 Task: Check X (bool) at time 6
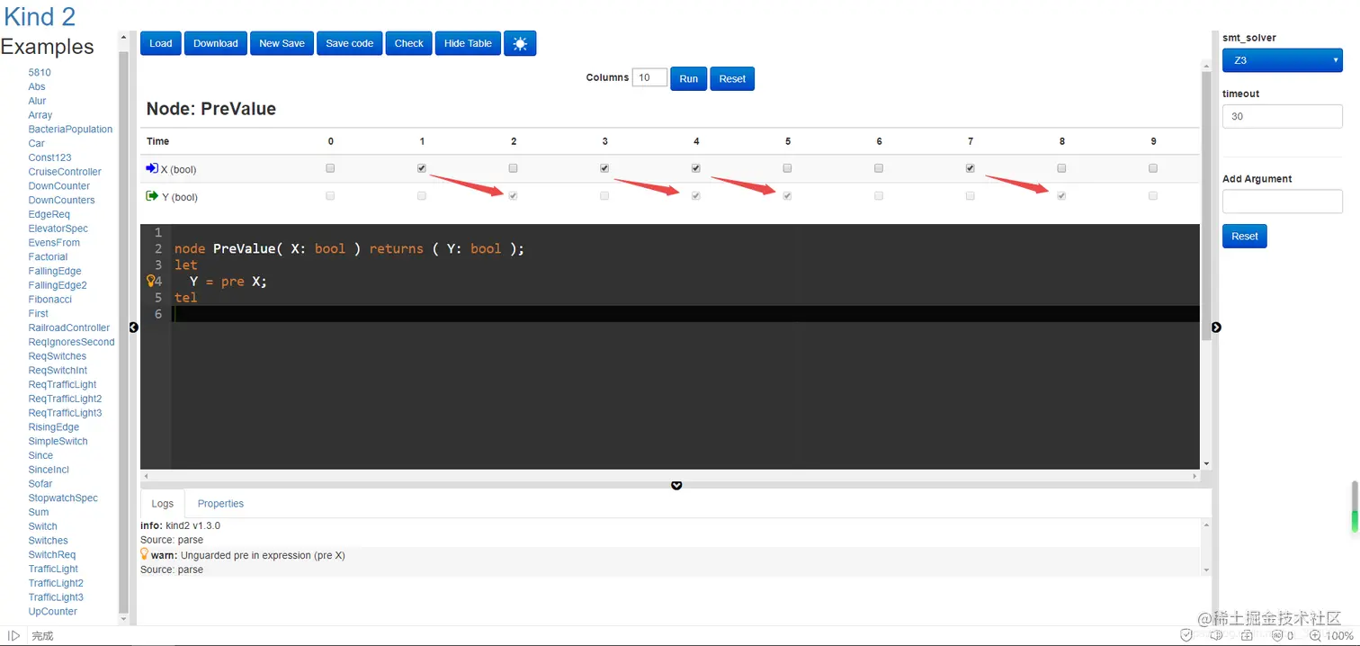click(x=879, y=168)
